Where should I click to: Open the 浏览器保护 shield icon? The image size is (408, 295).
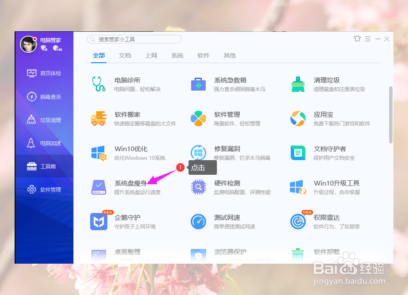pos(198,255)
